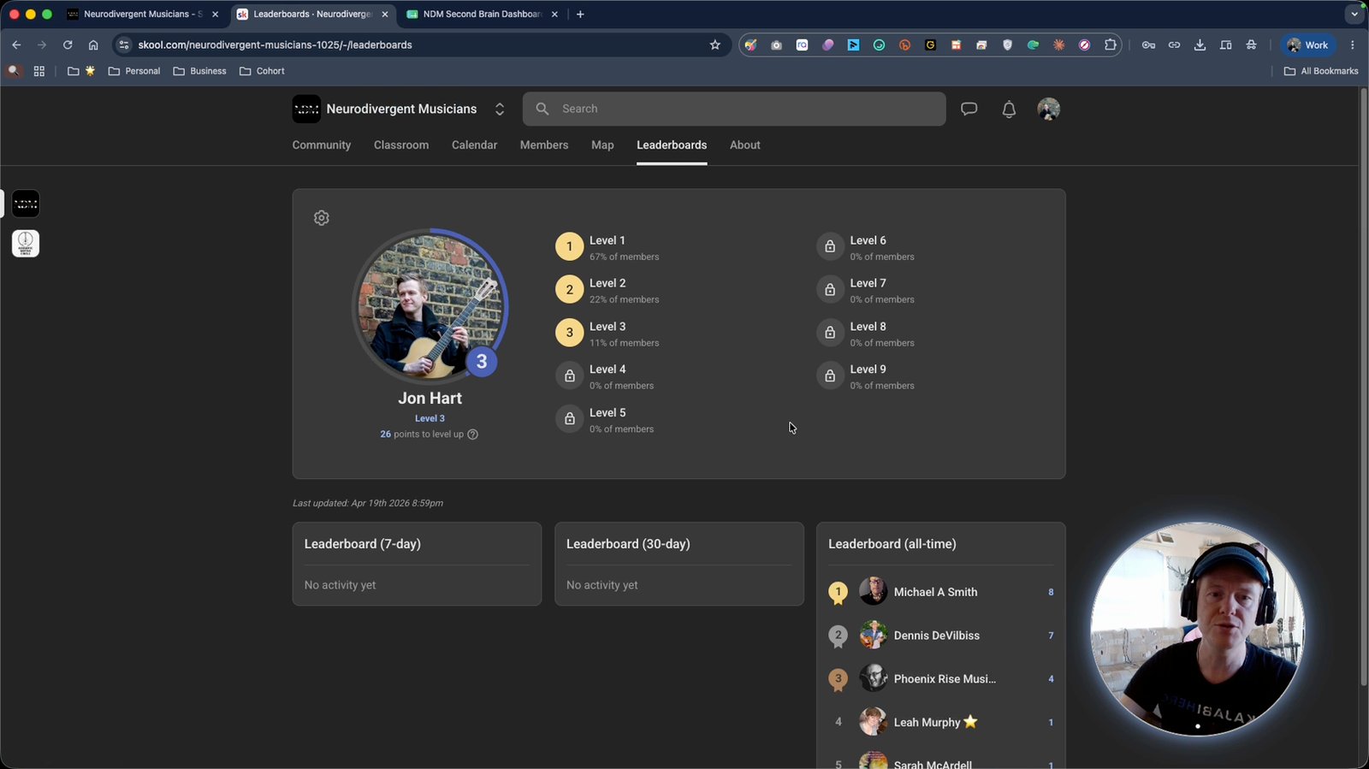The height and width of the screenshot is (769, 1369).
Task: Expand the Neurodivergent Musicians group switcher
Action: 500,109
